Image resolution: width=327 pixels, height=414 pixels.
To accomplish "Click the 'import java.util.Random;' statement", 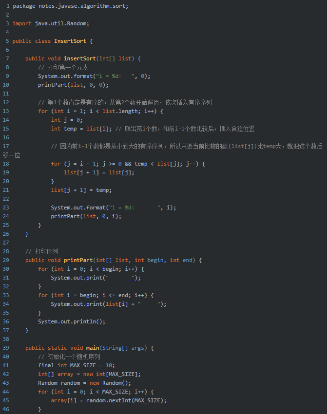I will (51, 23).
